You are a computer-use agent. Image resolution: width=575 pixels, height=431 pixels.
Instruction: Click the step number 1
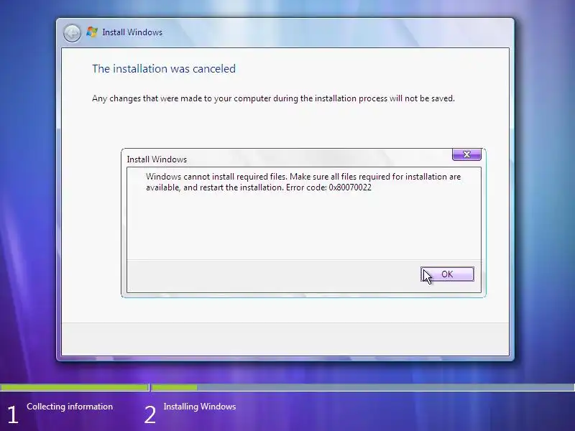[12, 414]
